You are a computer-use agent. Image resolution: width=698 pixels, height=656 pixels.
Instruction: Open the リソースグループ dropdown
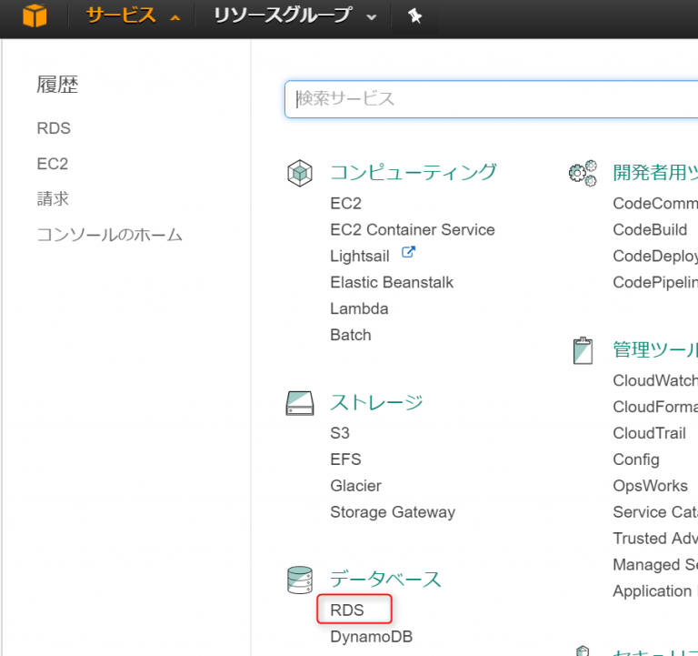[x=294, y=15]
